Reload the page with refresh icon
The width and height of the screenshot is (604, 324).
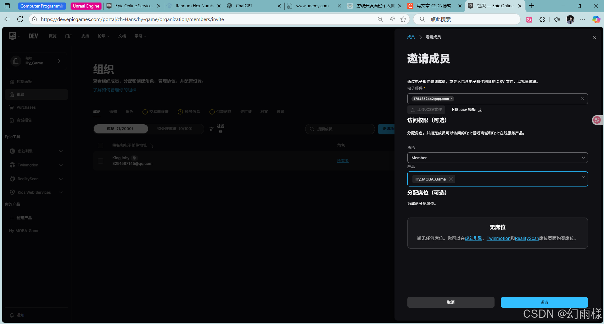click(20, 19)
